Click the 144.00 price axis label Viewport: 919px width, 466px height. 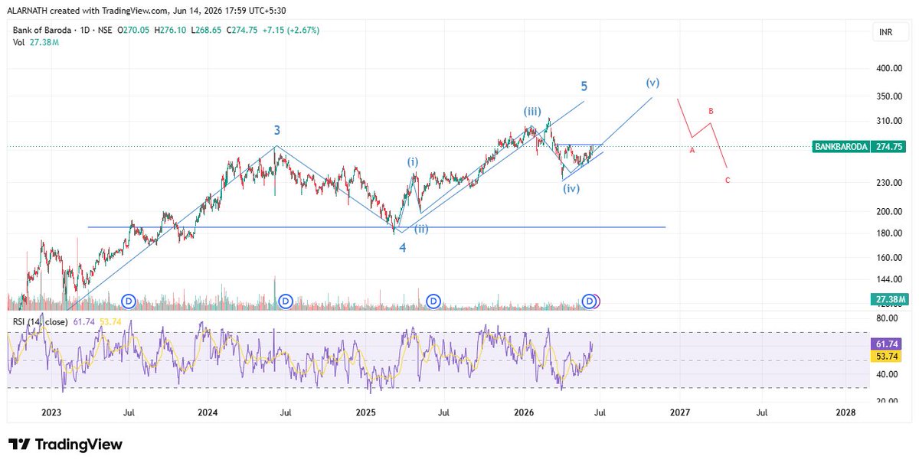(x=888, y=280)
